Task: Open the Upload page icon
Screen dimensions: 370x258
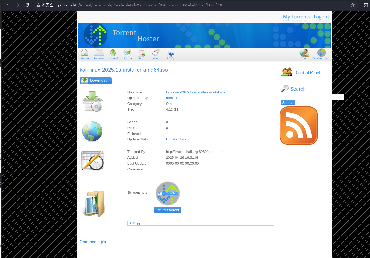Action: tap(113, 54)
